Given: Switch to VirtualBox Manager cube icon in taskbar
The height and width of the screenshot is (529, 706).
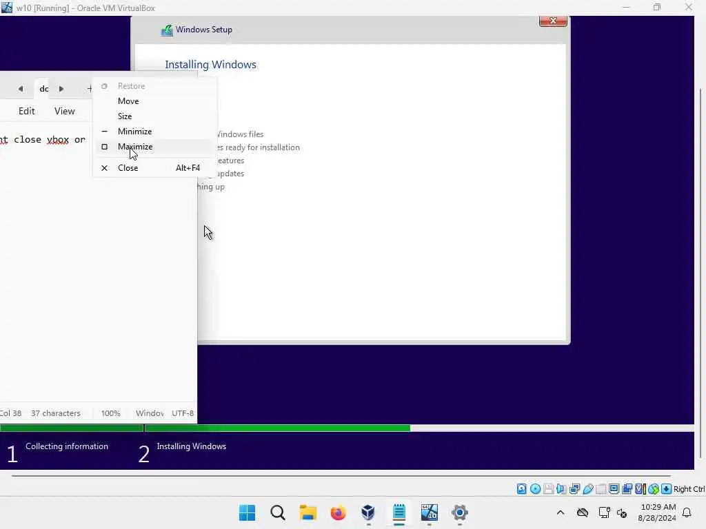Looking at the screenshot, I should (368, 512).
